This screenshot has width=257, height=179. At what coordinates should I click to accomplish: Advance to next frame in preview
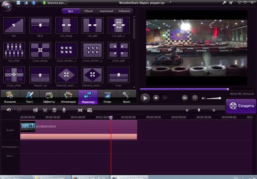[x=165, y=98]
